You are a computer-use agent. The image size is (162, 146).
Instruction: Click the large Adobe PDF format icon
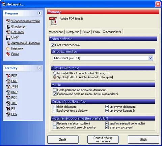[x=53, y=21]
